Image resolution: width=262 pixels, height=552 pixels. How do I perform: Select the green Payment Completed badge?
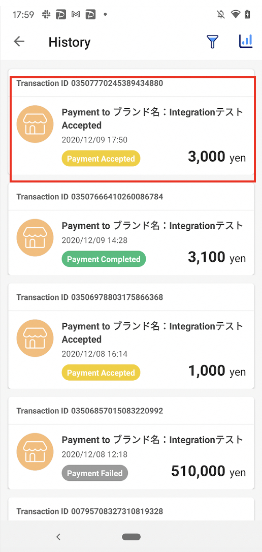pyautogui.click(x=104, y=259)
